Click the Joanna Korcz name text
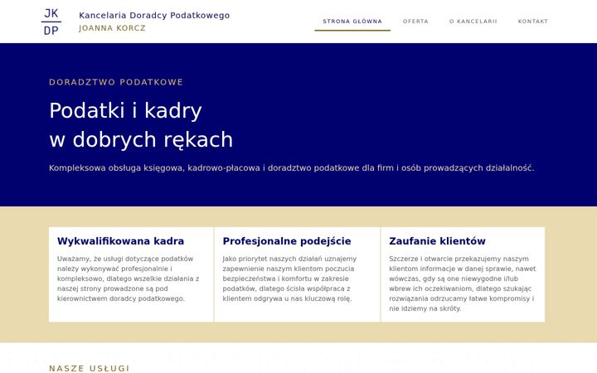Screen dimensions: 597x373 (x=112, y=28)
